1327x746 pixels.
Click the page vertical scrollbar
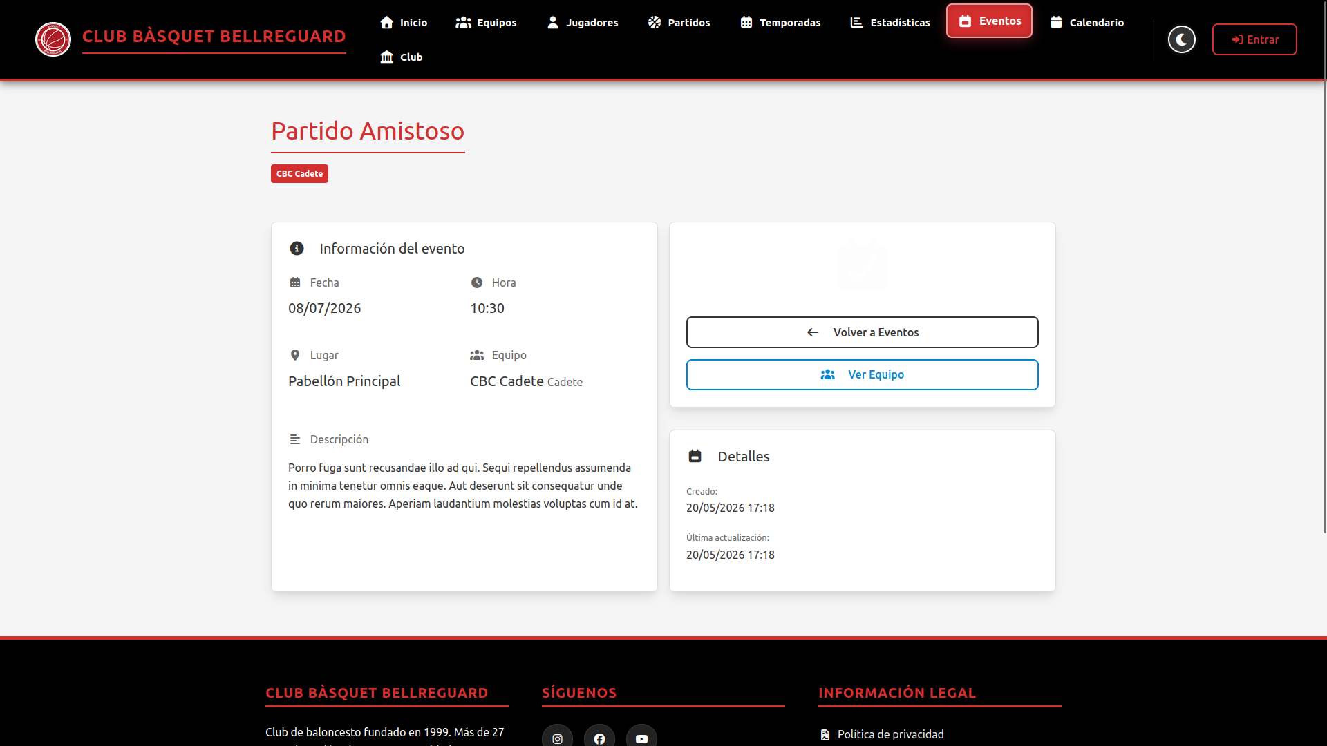[1324, 266]
